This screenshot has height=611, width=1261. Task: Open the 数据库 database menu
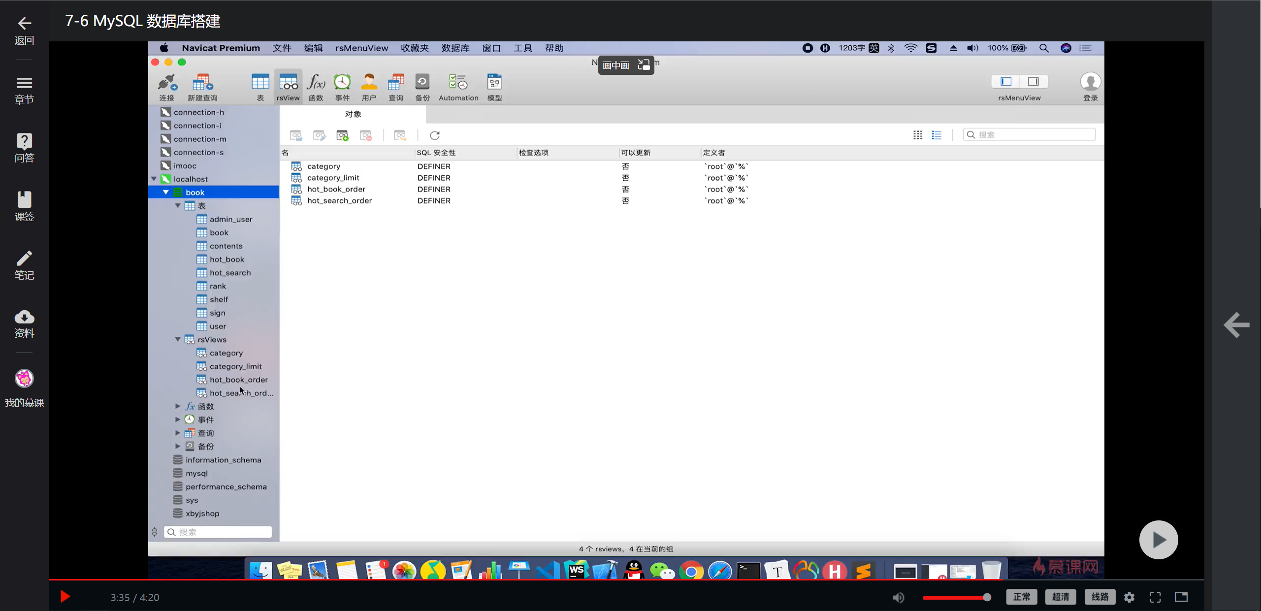click(455, 48)
